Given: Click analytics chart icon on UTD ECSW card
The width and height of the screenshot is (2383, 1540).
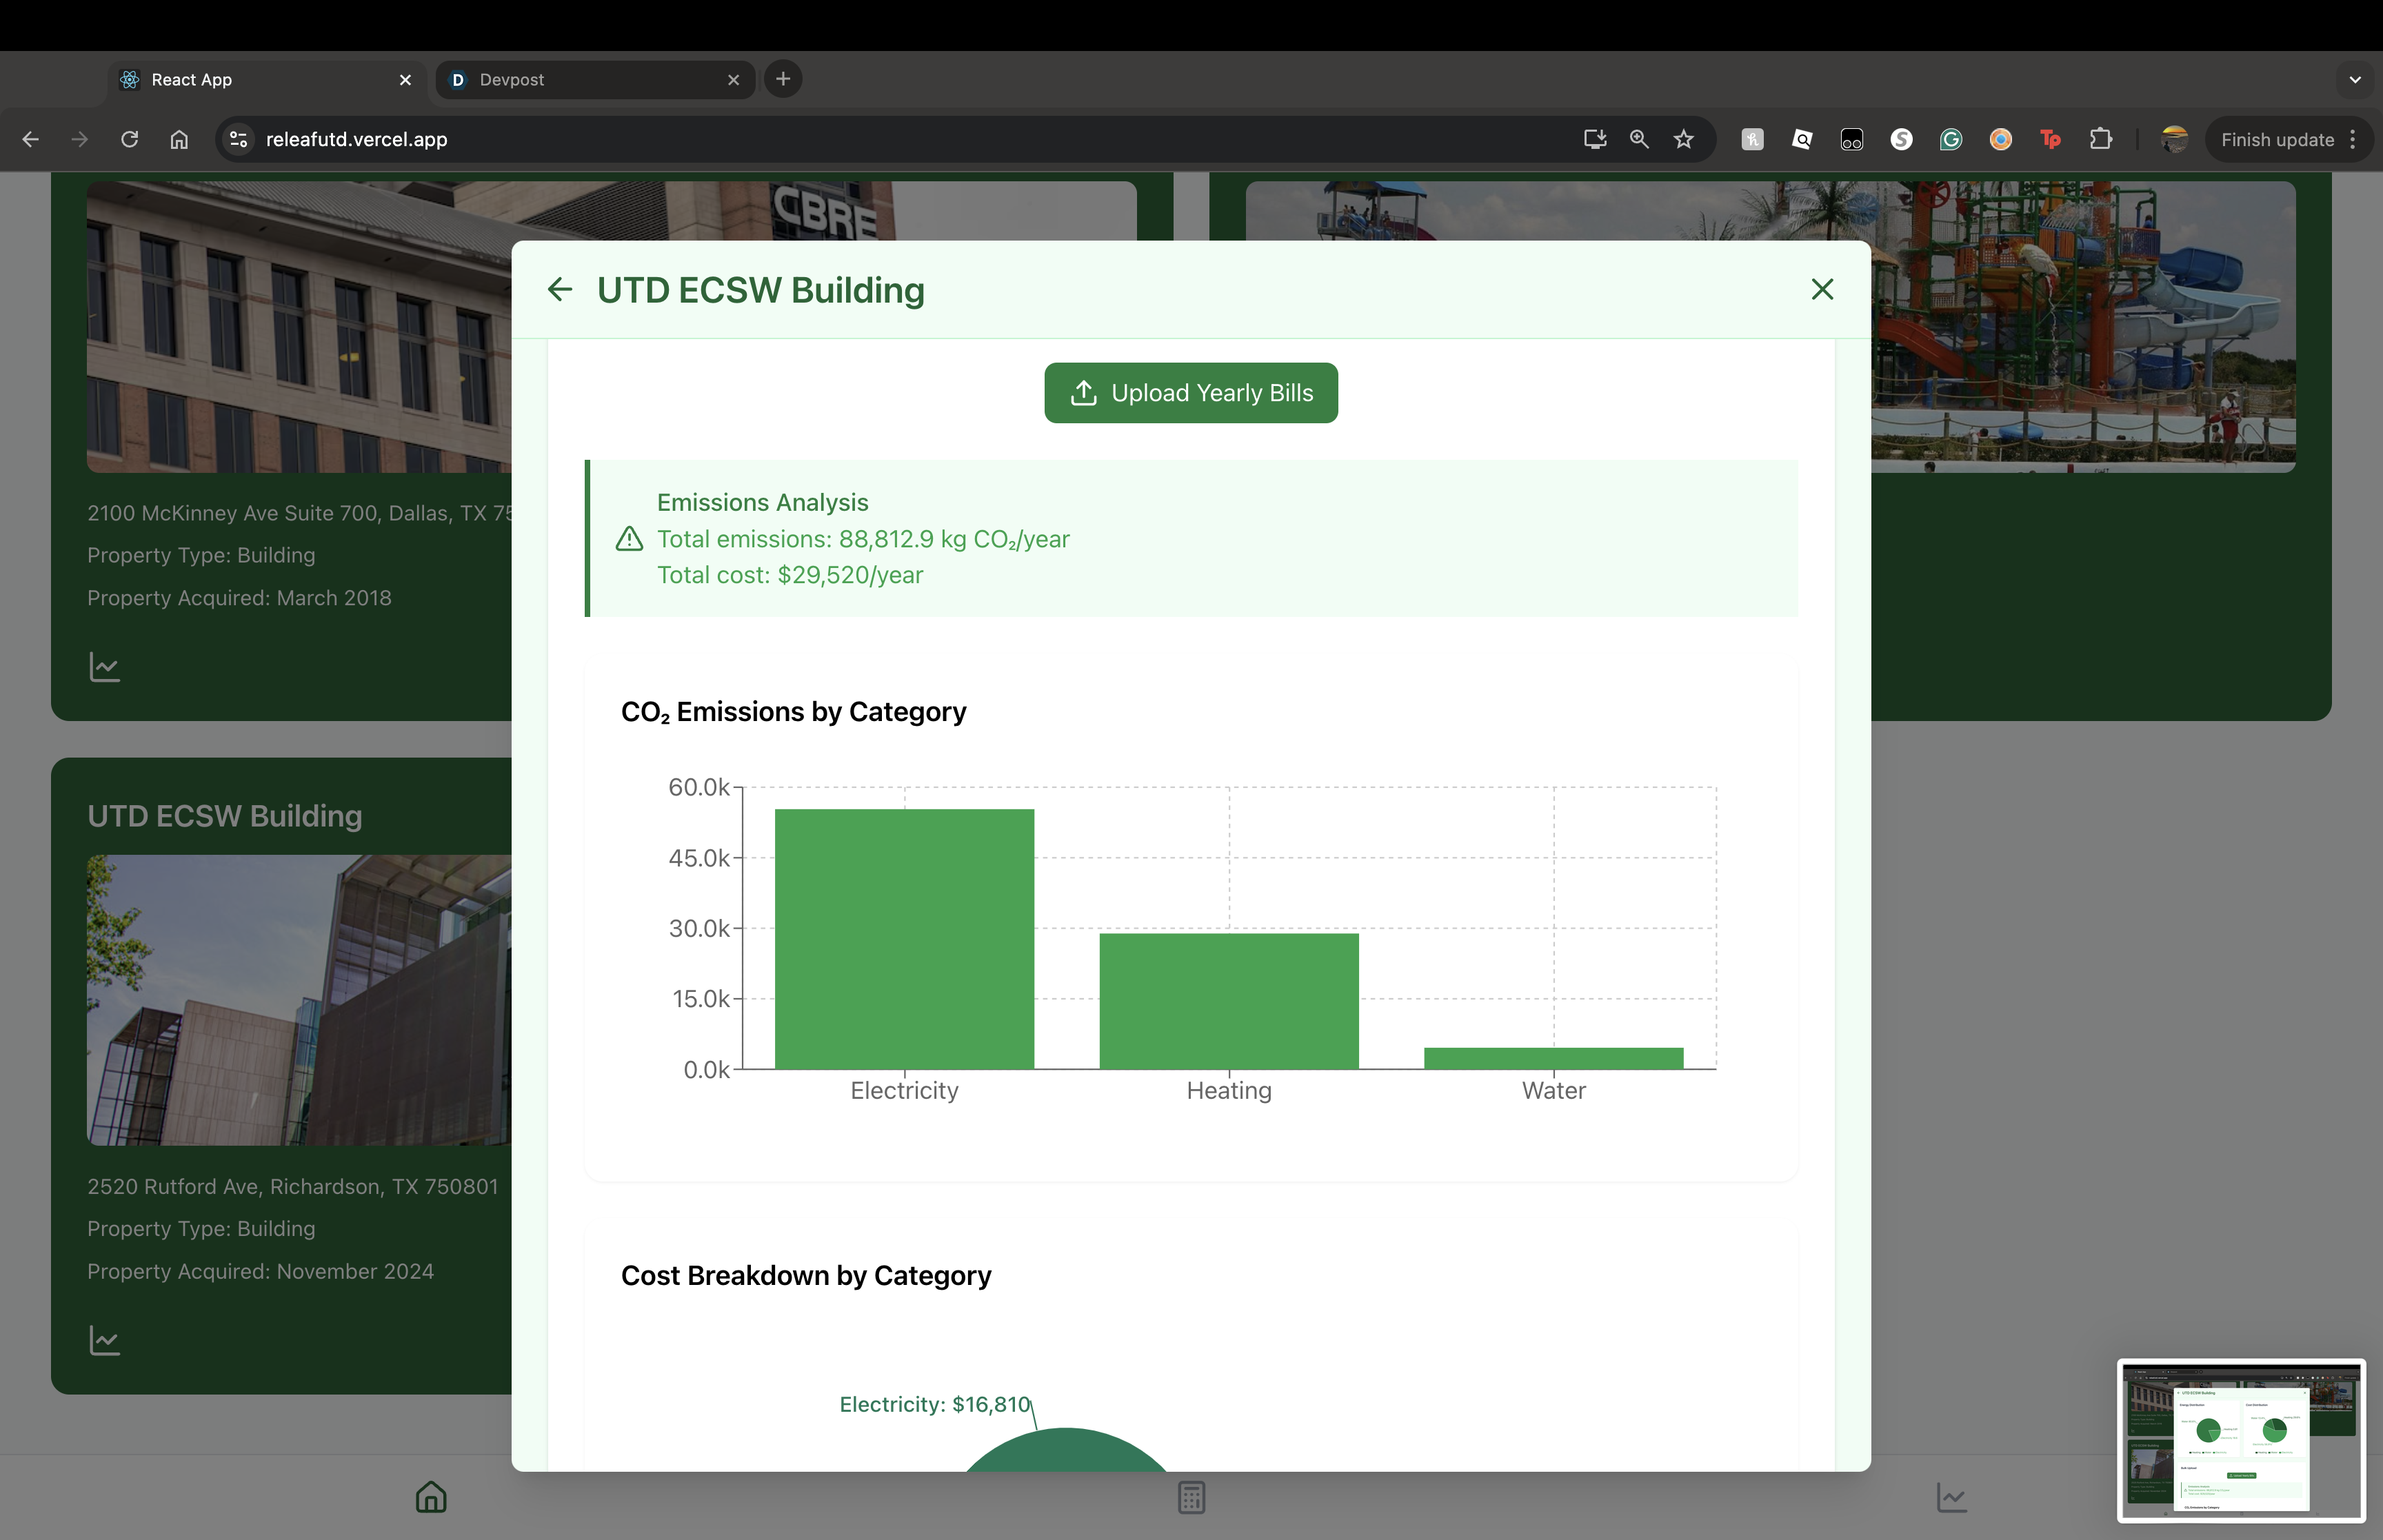Looking at the screenshot, I should coord(104,1340).
